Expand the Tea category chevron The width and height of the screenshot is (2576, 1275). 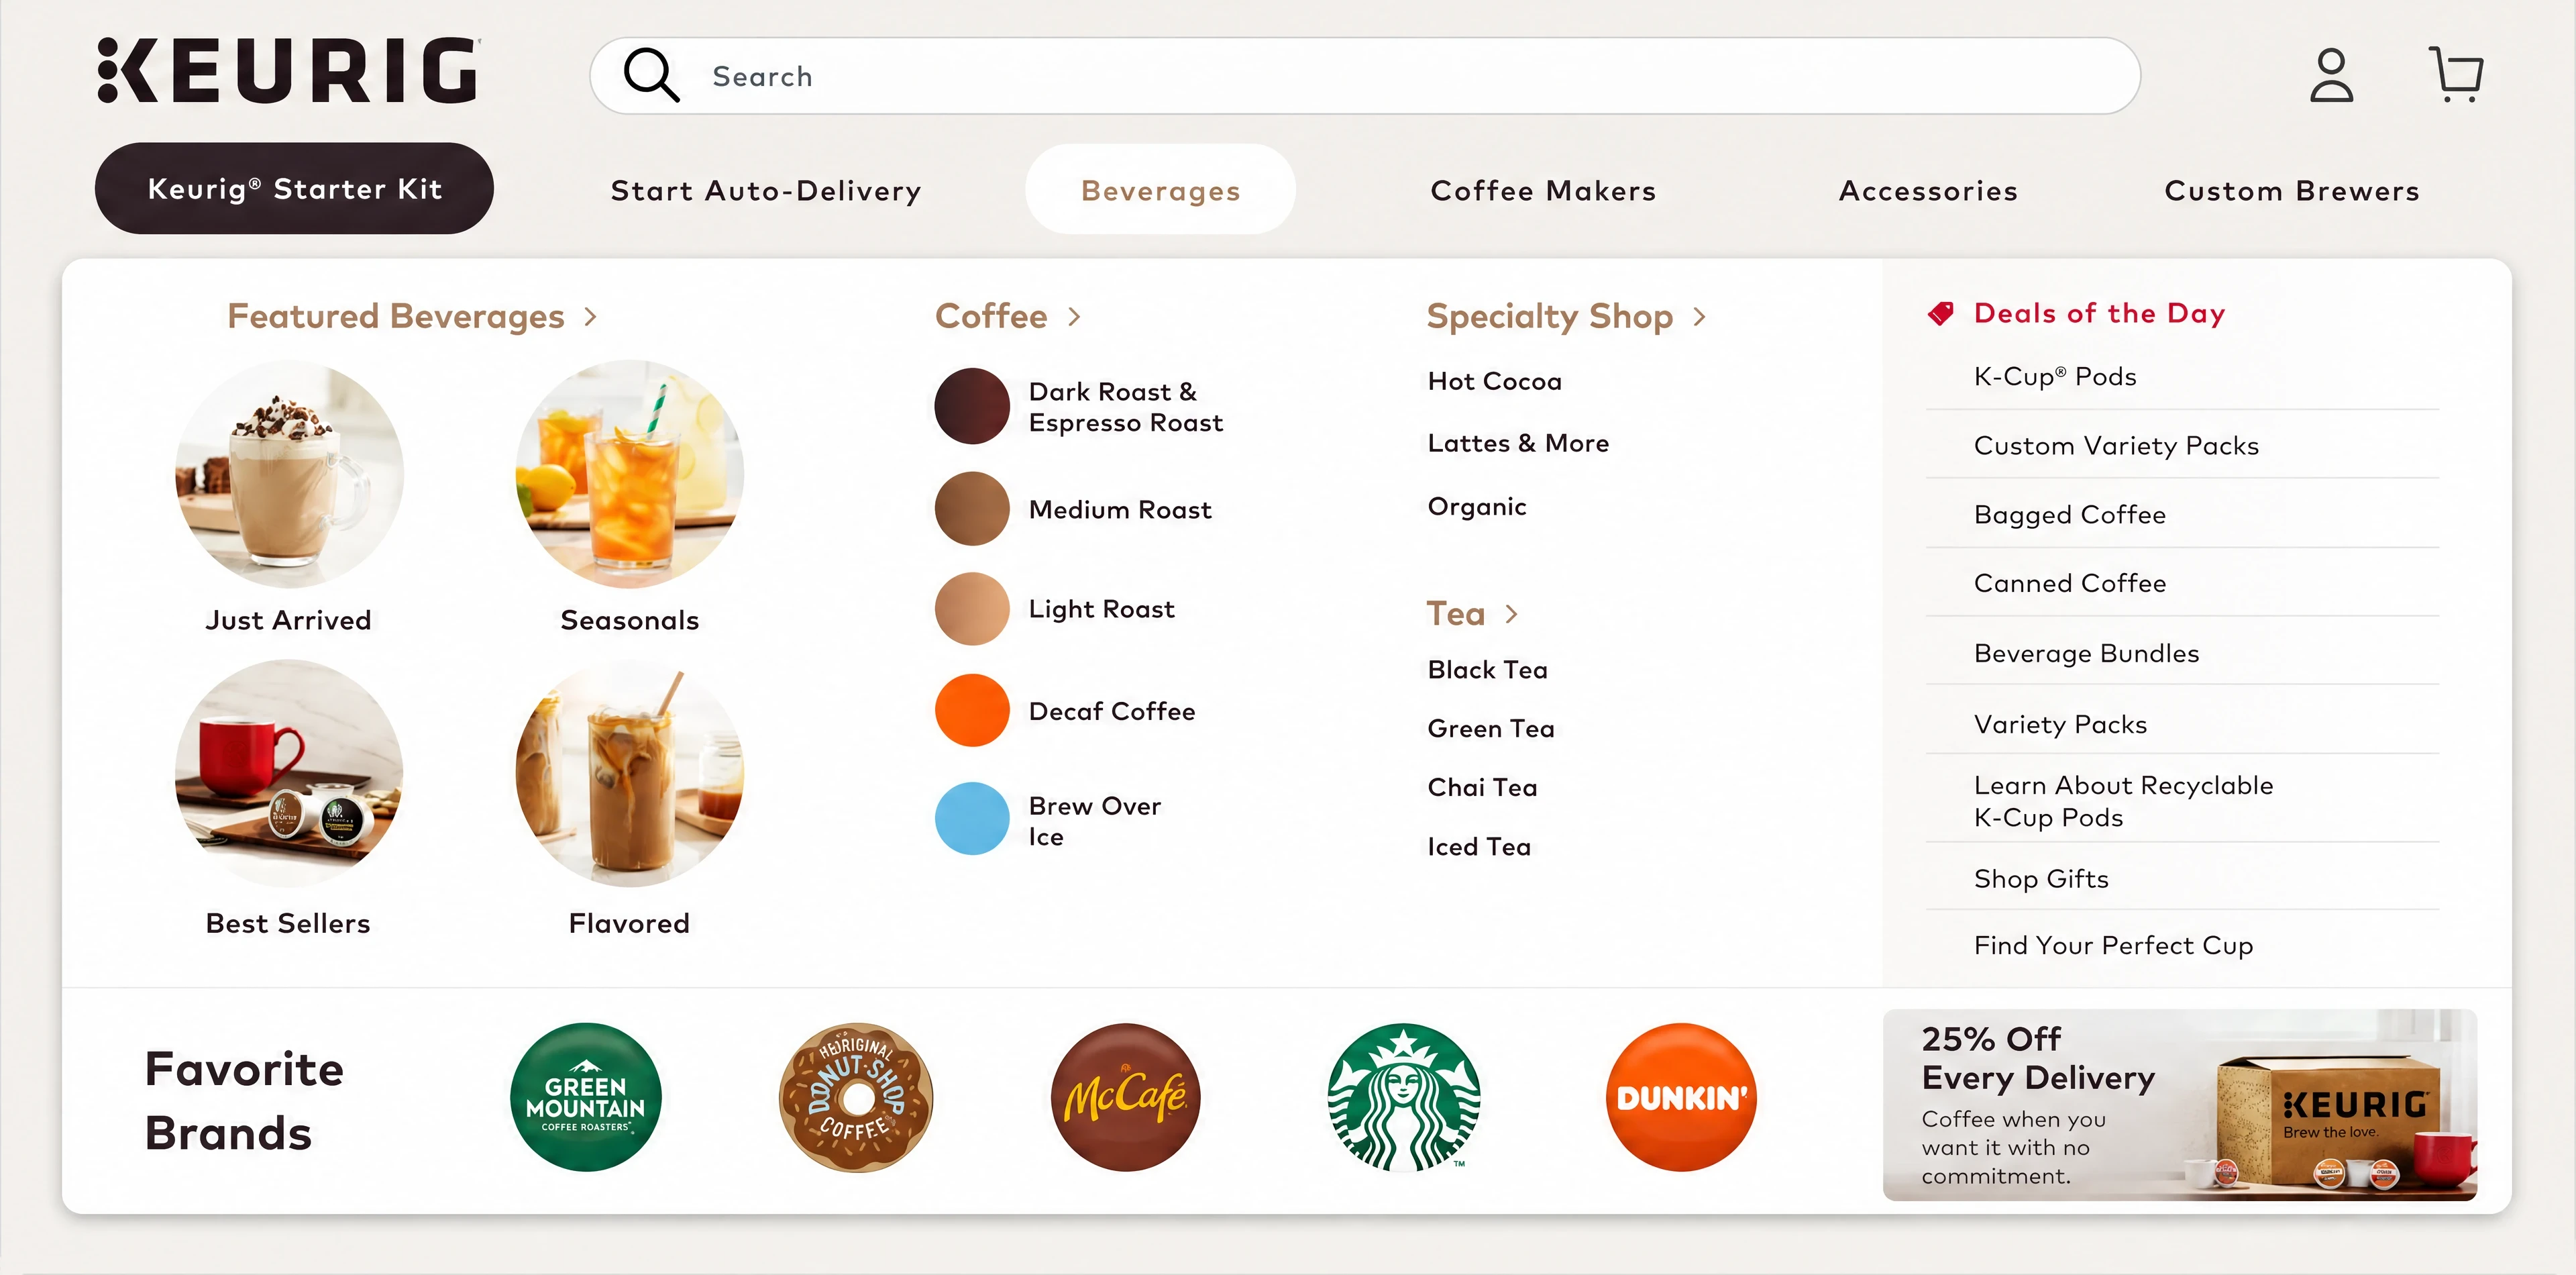(x=1512, y=614)
